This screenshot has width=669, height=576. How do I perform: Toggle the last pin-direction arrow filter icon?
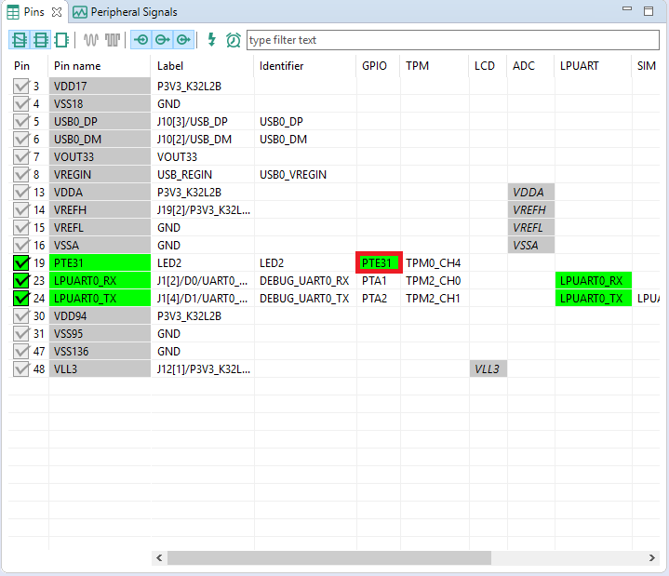[x=183, y=40]
